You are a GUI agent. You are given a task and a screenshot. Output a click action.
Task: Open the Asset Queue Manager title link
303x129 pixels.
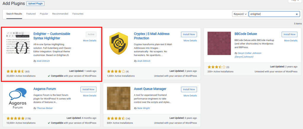point(150,89)
